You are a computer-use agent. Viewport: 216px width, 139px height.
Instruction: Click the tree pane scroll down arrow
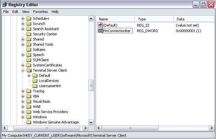(x=91, y=122)
